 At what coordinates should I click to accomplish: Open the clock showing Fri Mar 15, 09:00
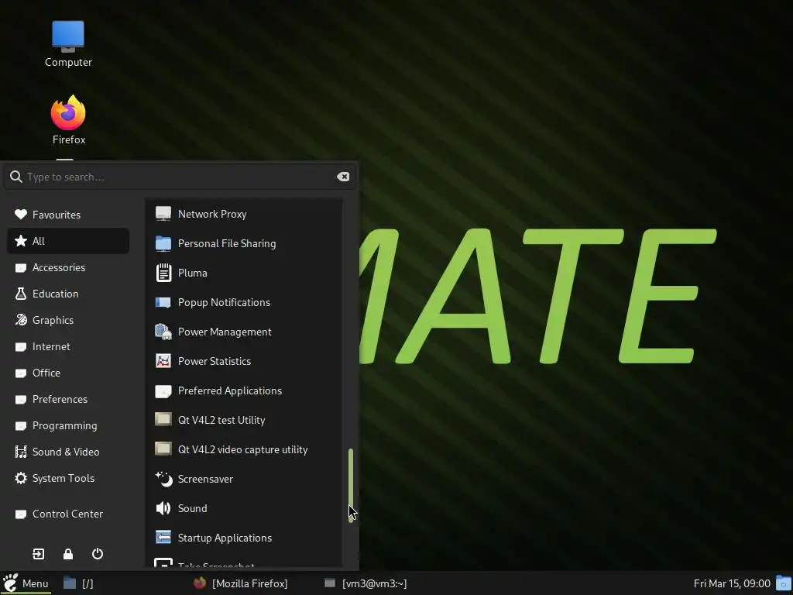pos(732,583)
